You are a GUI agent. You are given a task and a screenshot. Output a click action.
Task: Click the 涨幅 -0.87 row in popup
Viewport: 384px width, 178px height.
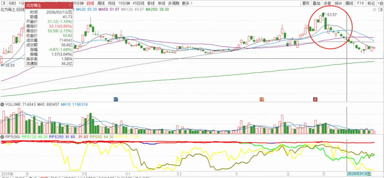(x=49, y=49)
